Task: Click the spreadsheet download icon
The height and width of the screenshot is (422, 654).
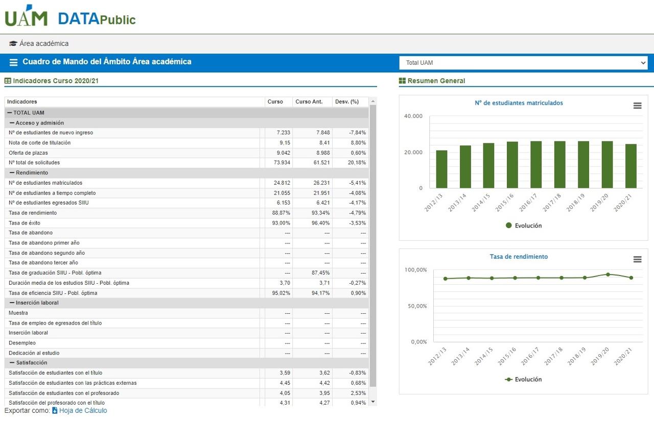Action: (55, 411)
